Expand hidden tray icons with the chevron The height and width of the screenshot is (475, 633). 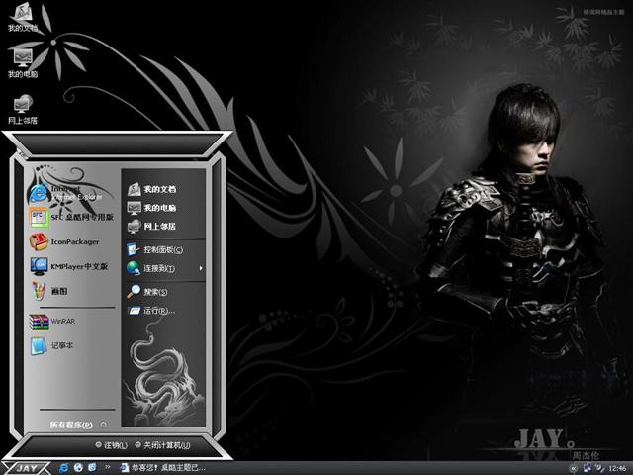[573, 468]
